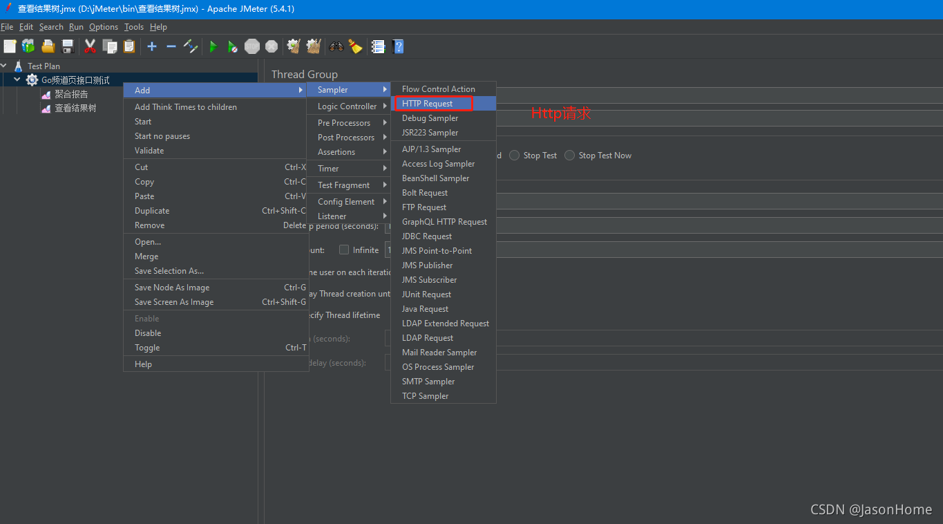The width and height of the screenshot is (943, 524).
Task: Click the 聚合报告 listener icon
Action: 46,94
